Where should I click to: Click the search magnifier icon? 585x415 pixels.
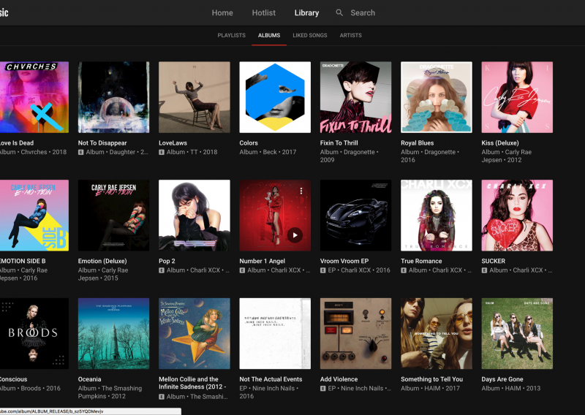pos(339,12)
